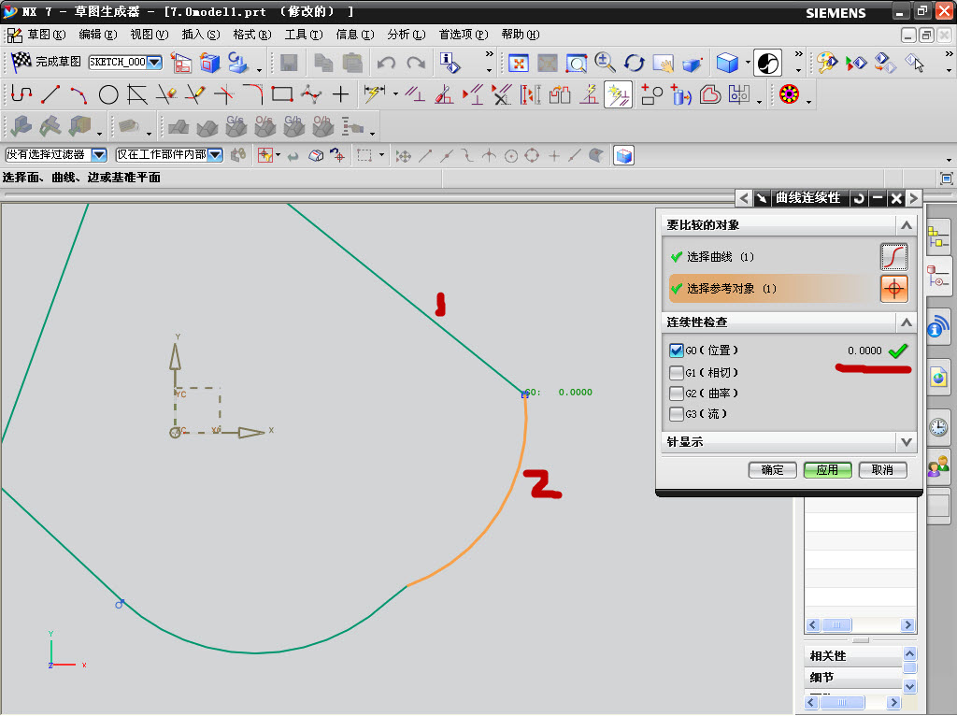
Task: Toggle the black-white swirl display icon
Action: 767,63
